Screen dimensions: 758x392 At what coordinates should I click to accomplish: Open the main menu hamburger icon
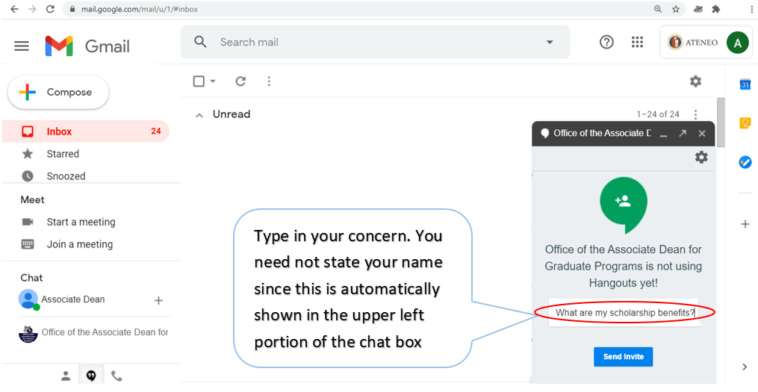coord(21,46)
